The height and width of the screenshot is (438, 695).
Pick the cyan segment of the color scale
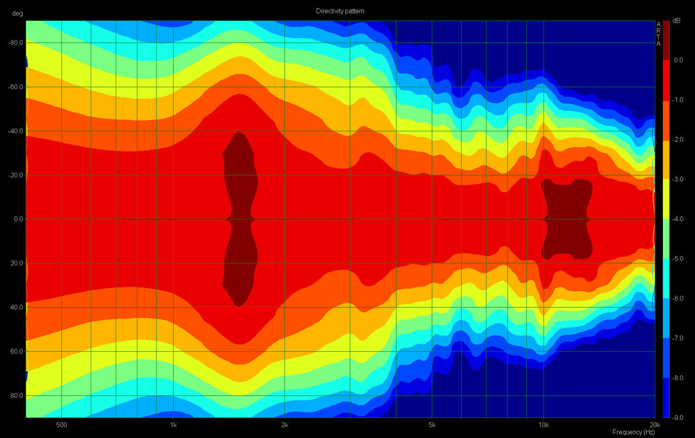coord(666,278)
